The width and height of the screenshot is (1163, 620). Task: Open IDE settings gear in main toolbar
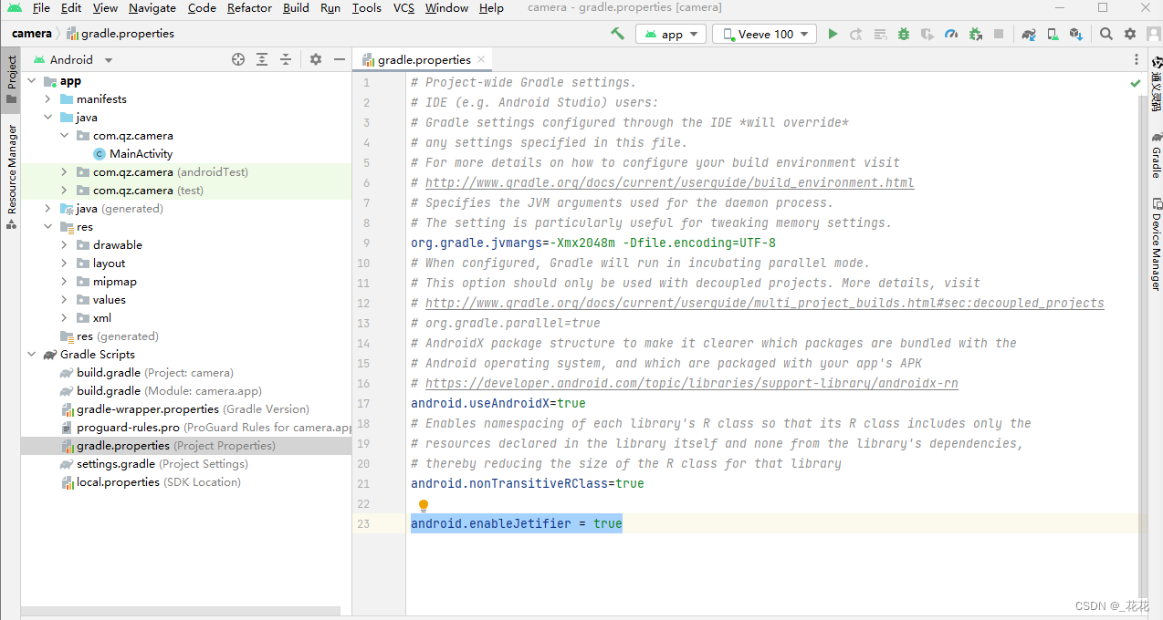(x=1130, y=34)
